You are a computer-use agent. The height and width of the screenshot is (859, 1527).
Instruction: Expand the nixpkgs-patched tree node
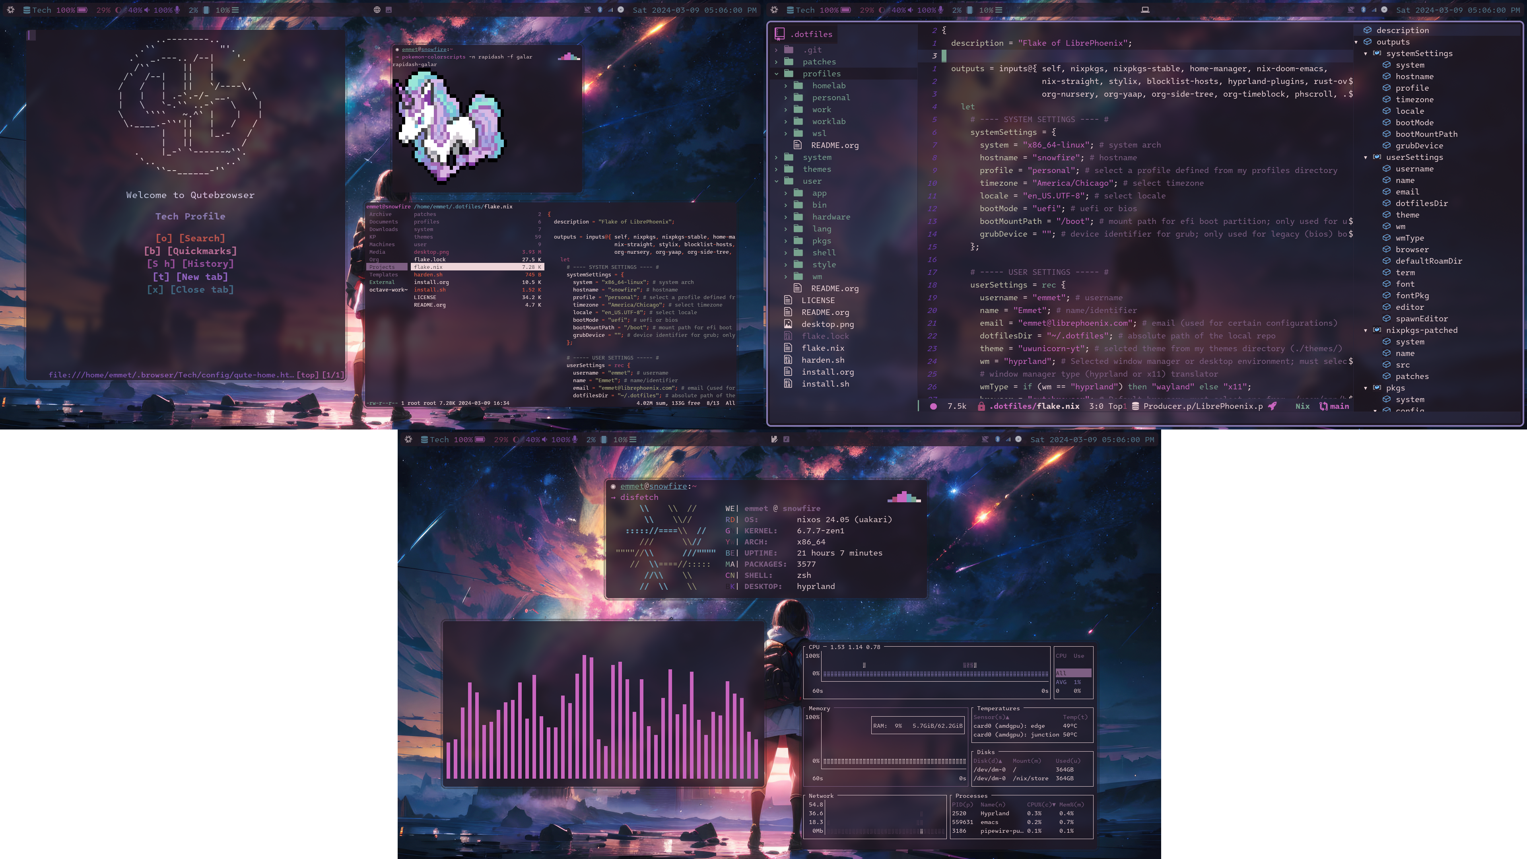(1366, 330)
